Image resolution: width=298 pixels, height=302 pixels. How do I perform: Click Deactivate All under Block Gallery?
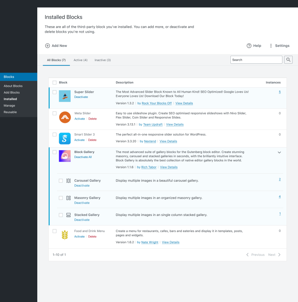(x=83, y=157)
